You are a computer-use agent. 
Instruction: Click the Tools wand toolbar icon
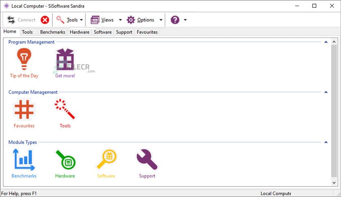coord(60,20)
